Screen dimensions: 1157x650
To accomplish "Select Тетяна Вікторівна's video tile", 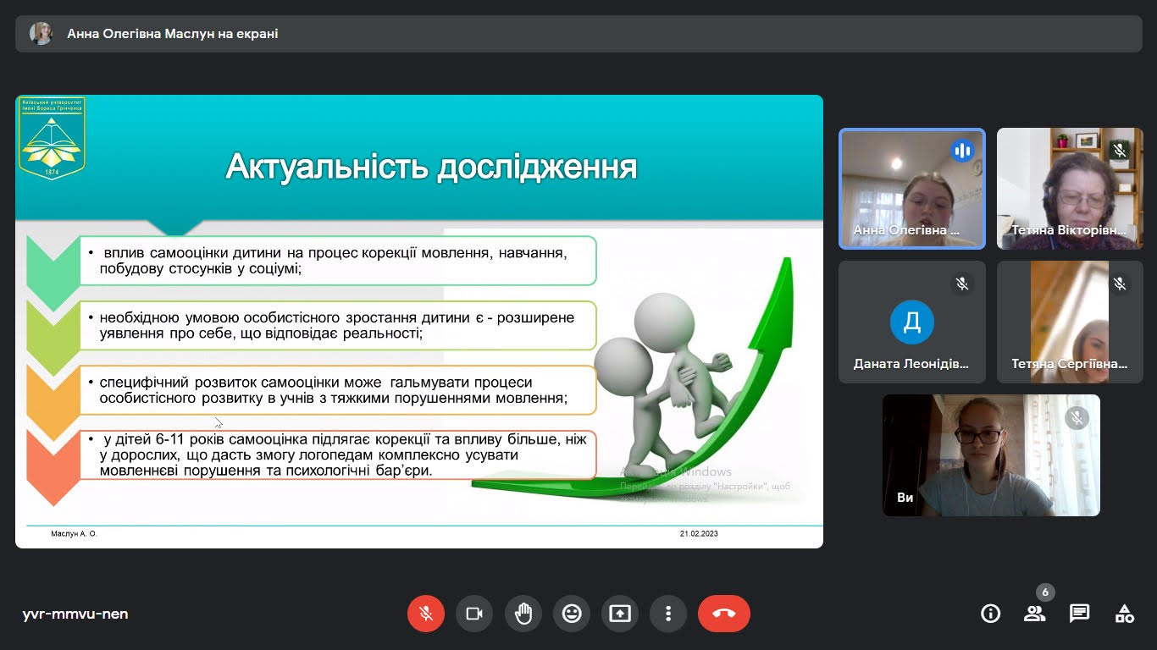I will [x=1070, y=189].
